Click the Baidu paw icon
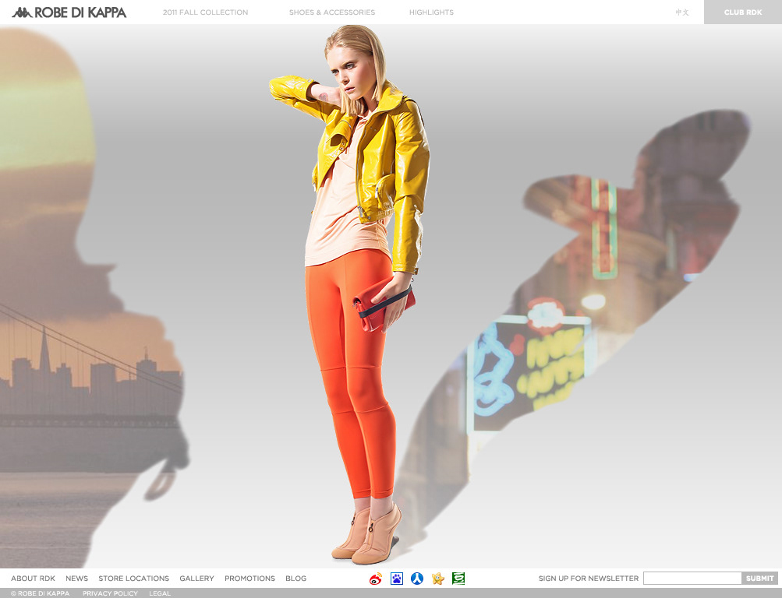 coord(397,579)
